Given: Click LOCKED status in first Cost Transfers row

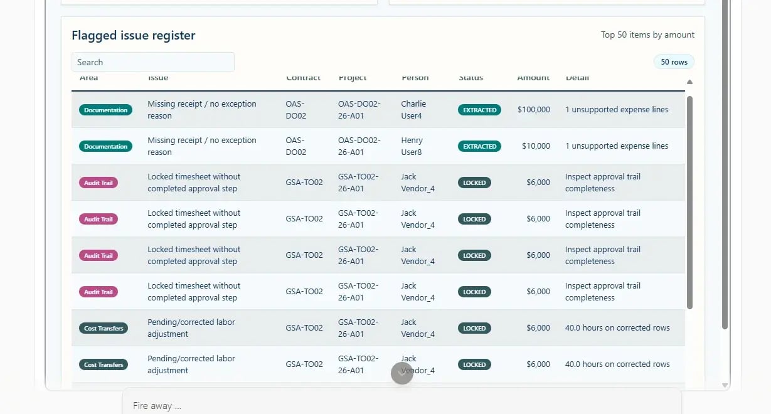Looking at the screenshot, I should pyautogui.click(x=474, y=328).
